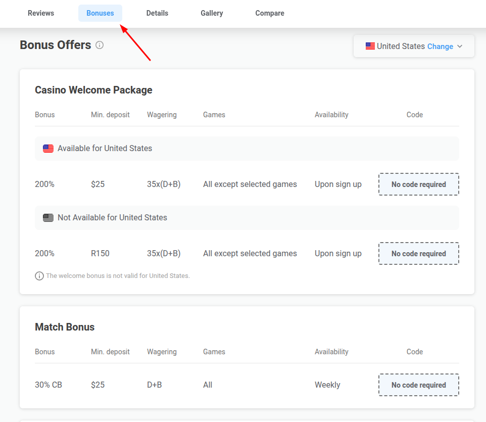Screen dimensions: 486x422
Task: Click info icon next to welcome bonus note
Action: [x=39, y=276]
